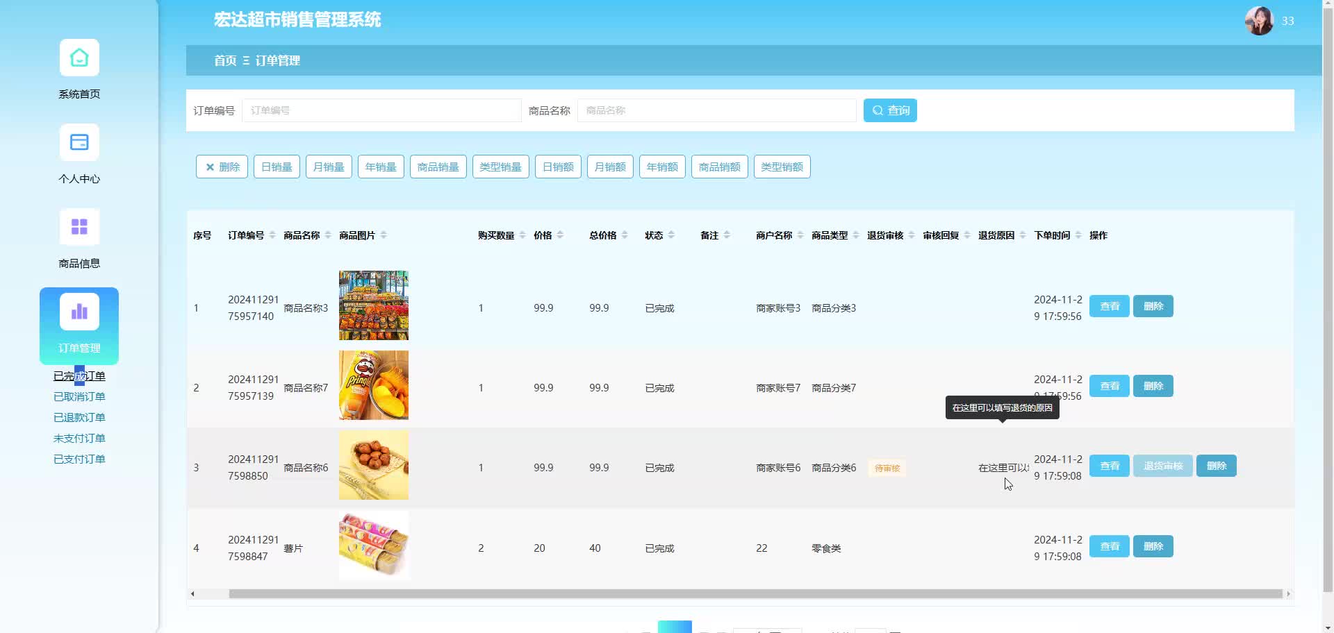Image resolution: width=1334 pixels, height=633 pixels.
Task: Sort by 订单编号 column arrows
Action: tap(272, 235)
